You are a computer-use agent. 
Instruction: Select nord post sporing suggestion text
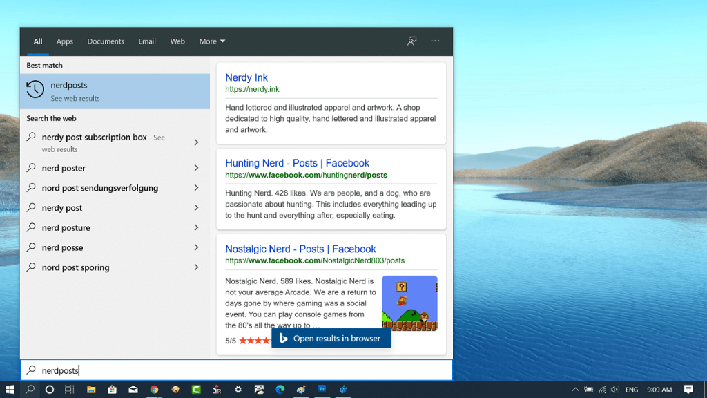coord(75,267)
